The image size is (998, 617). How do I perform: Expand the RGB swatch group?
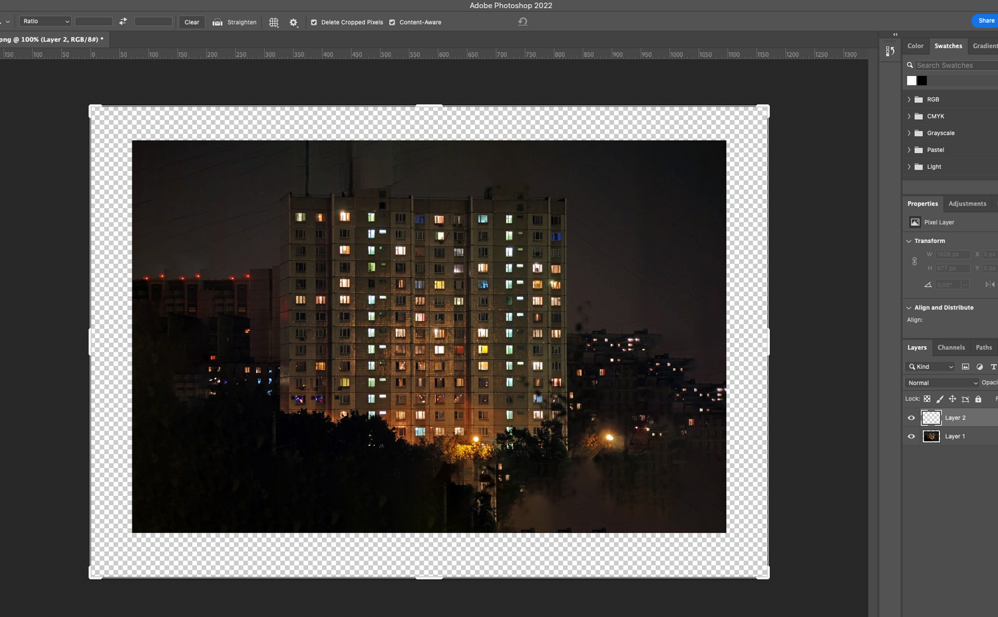909,99
